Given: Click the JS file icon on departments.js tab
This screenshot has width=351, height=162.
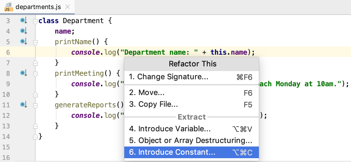Looking at the screenshot, I should click(x=8, y=7).
